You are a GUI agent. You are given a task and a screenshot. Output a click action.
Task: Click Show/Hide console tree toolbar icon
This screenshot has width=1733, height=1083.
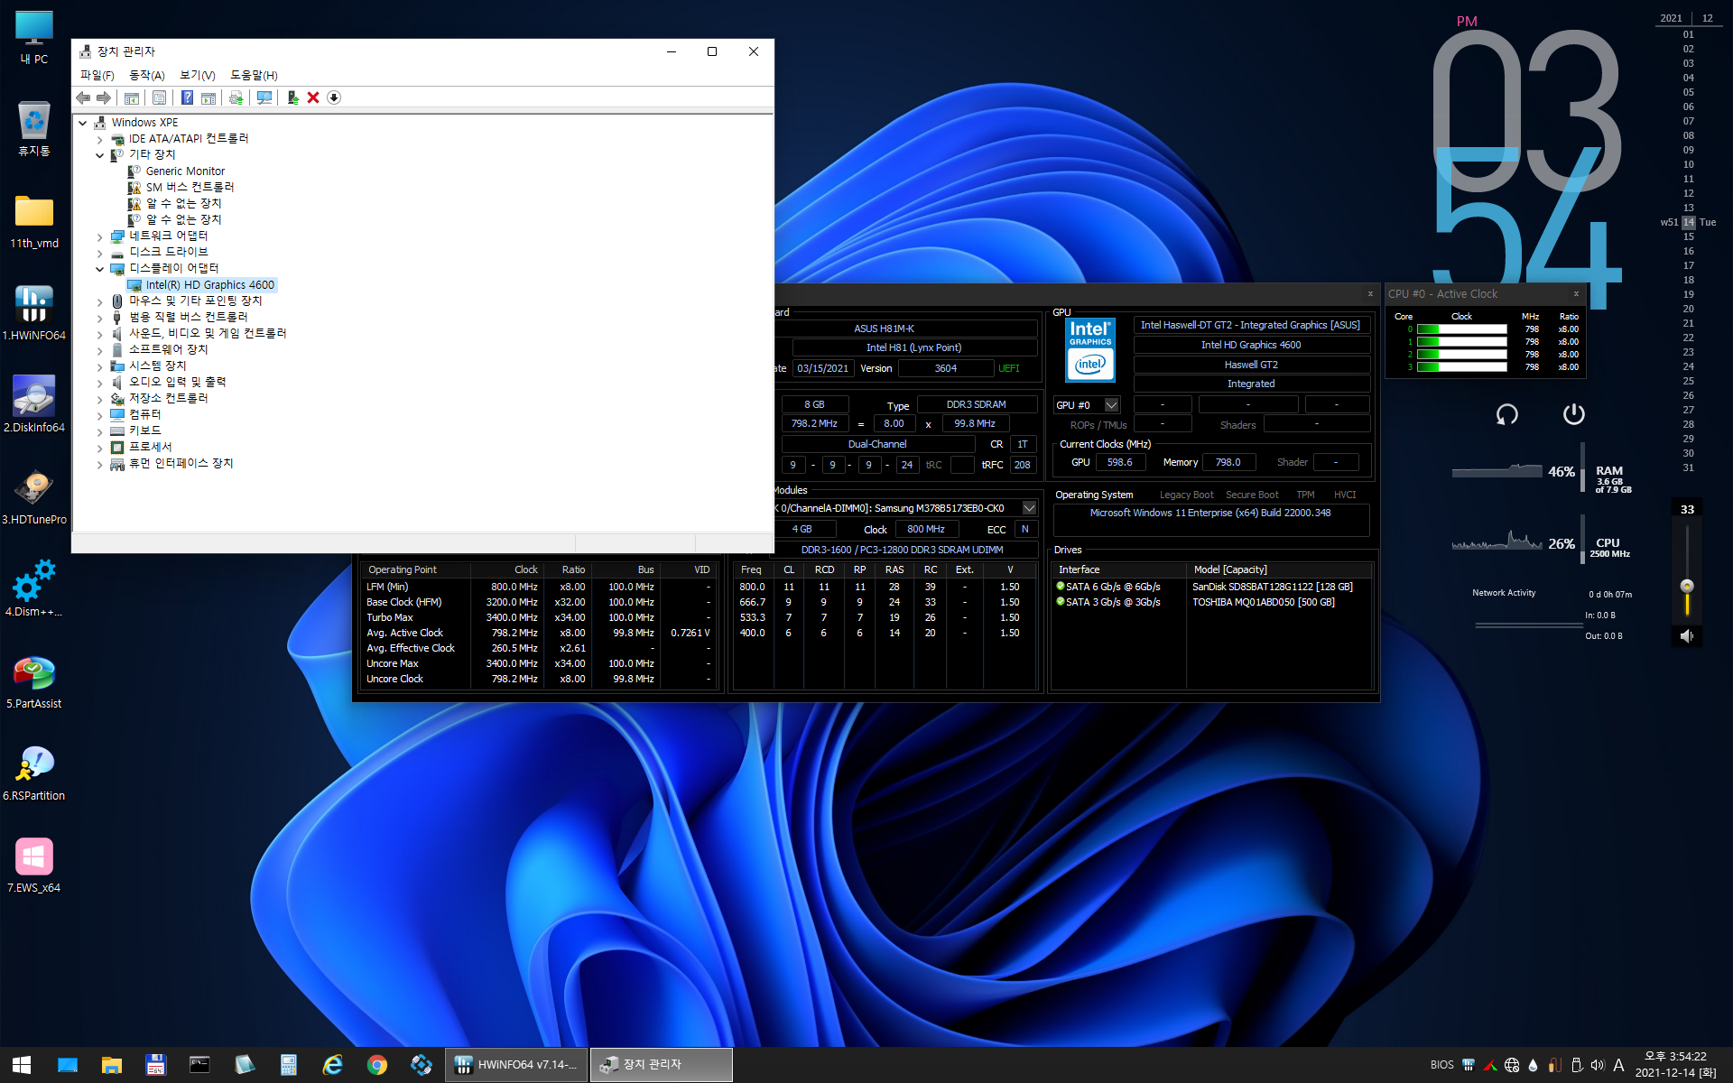click(132, 97)
